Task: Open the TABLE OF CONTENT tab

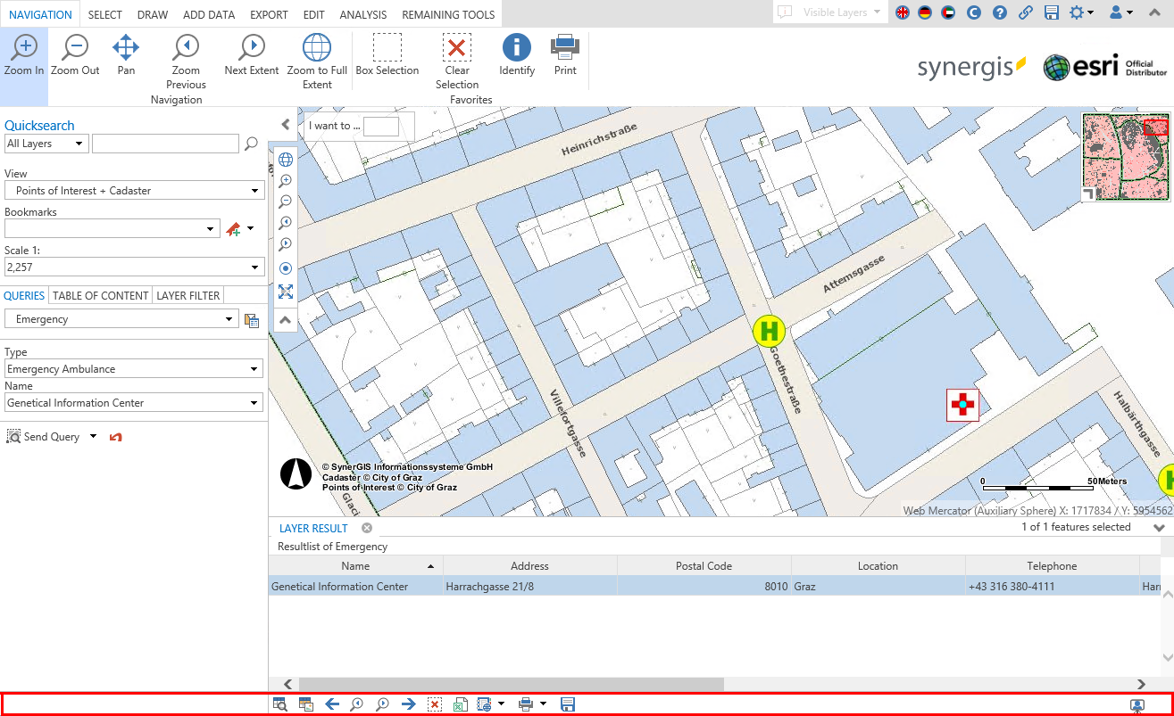Action: click(100, 295)
